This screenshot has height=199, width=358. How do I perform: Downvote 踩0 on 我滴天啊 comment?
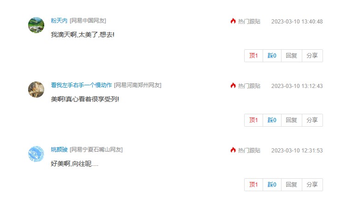tap(272, 56)
